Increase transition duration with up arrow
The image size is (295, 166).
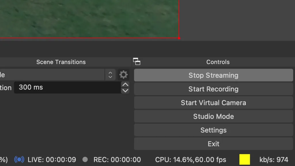point(125,85)
